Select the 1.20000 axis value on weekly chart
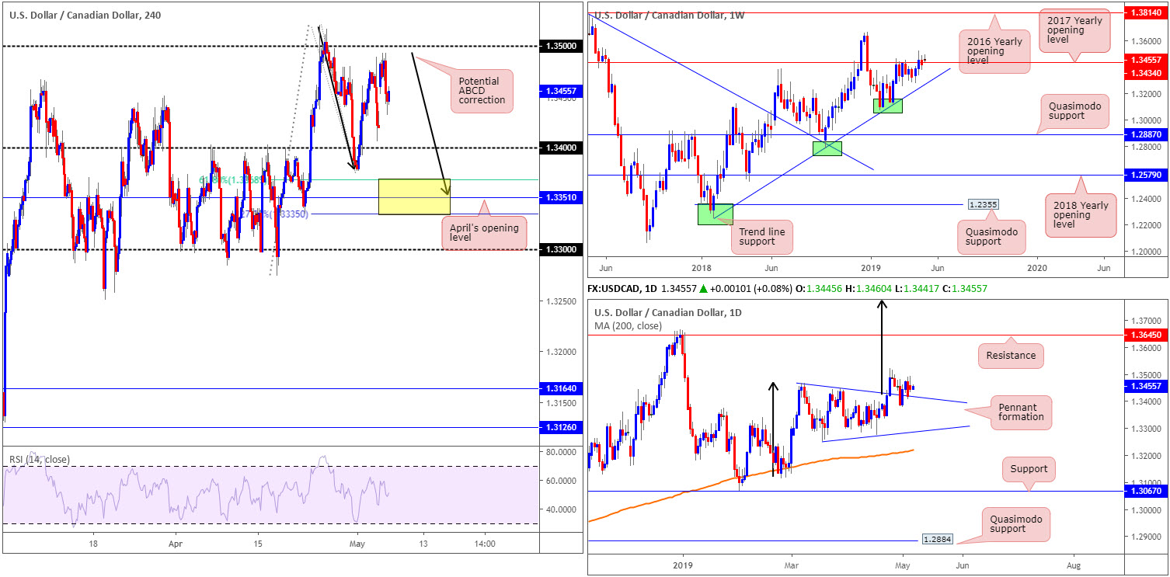1170x577 pixels. [x=1146, y=252]
